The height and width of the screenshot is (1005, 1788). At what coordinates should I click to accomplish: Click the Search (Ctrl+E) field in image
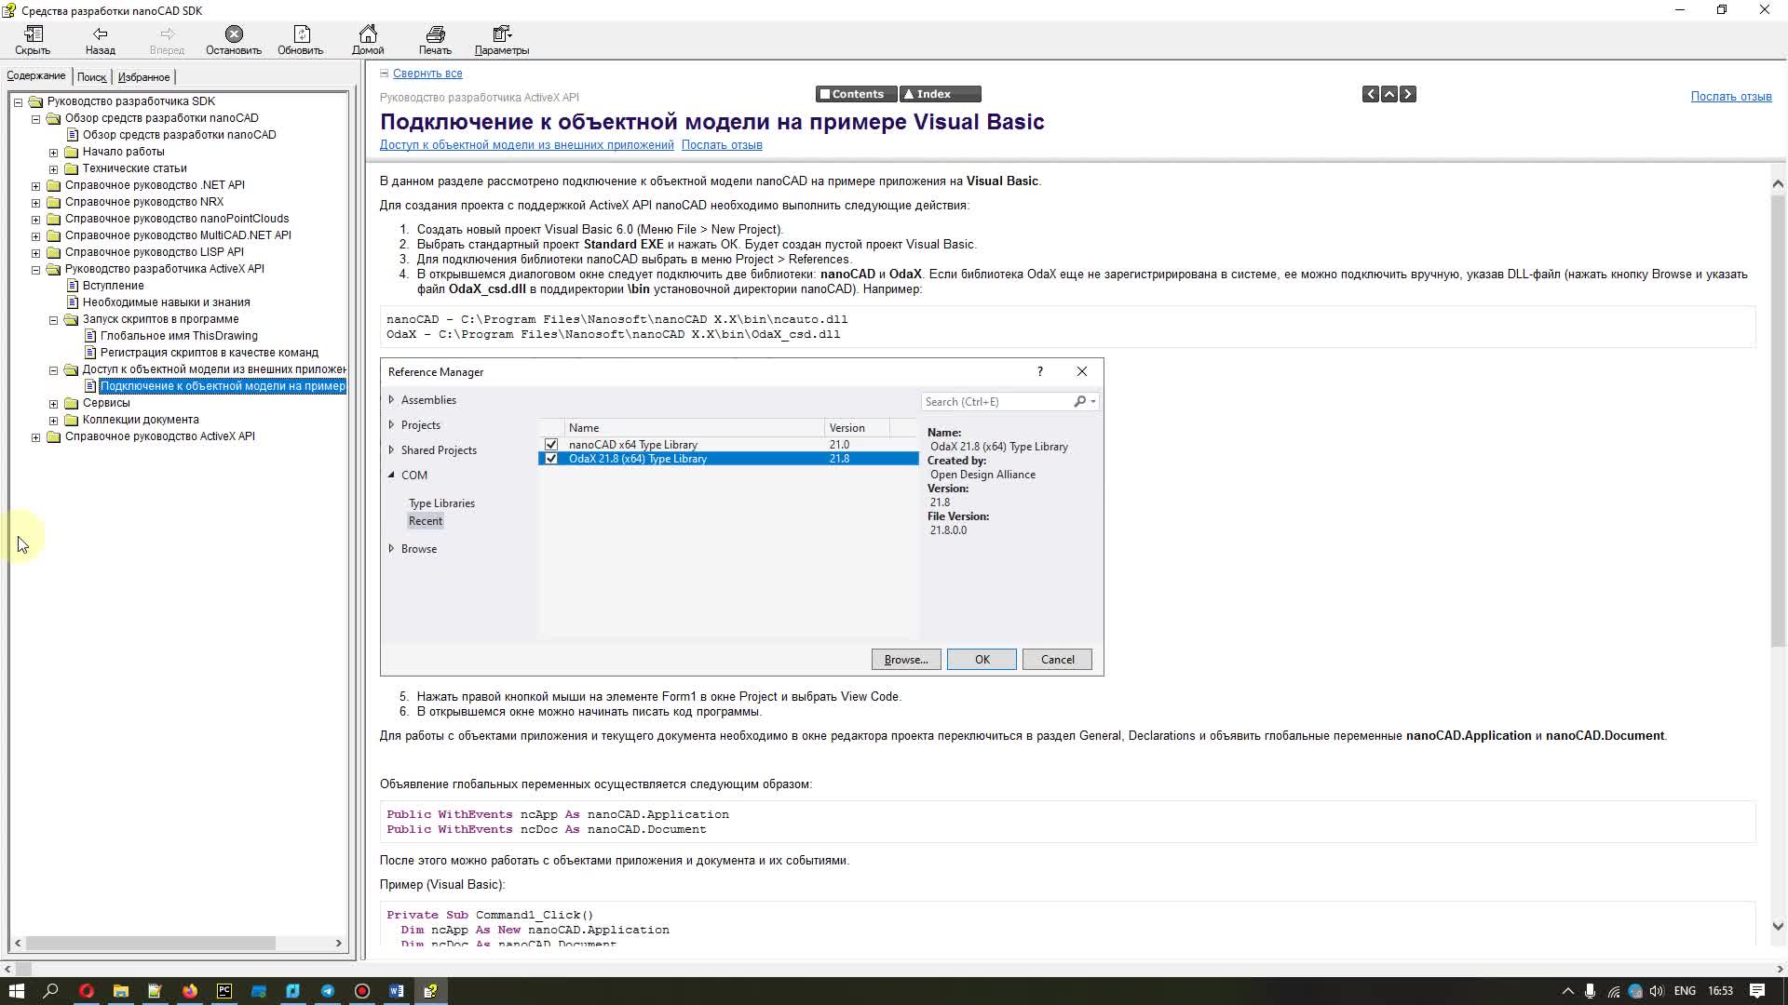(1009, 402)
